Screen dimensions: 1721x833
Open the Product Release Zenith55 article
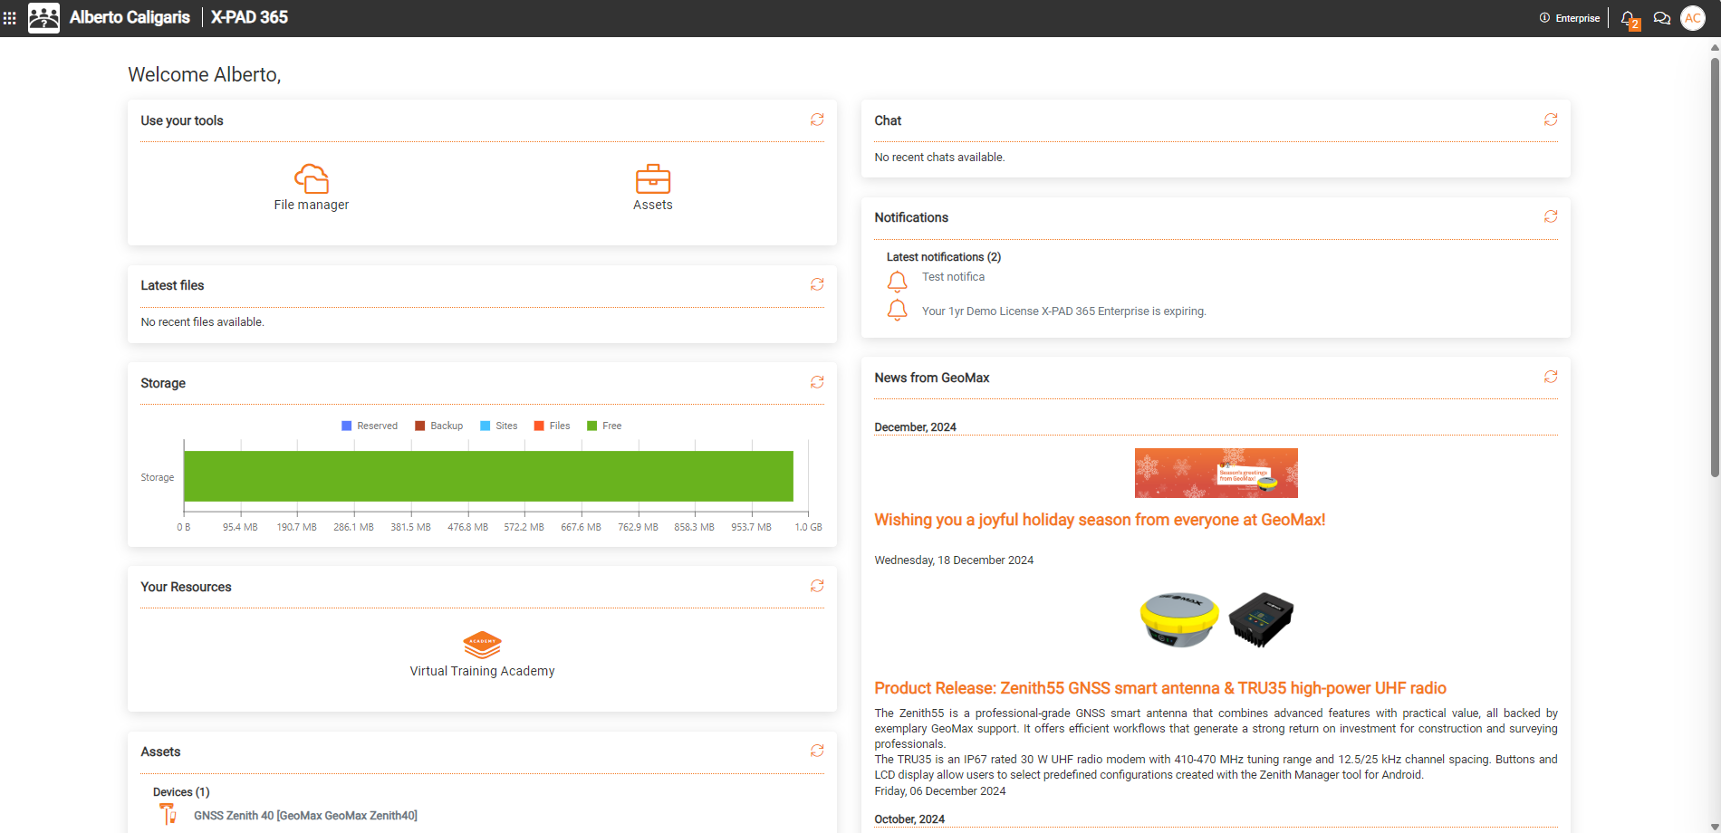1159,688
